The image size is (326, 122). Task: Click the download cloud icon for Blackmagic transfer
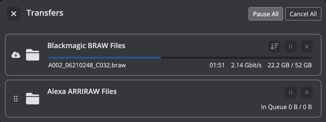pyautogui.click(x=16, y=55)
